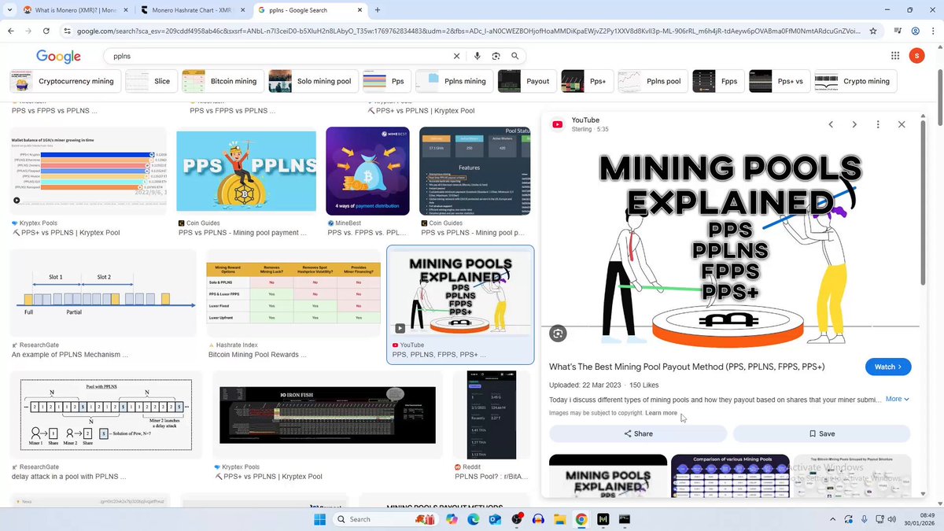The image size is (944, 531).
Task: Select the Fpps filter chip
Action: pyautogui.click(x=717, y=81)
